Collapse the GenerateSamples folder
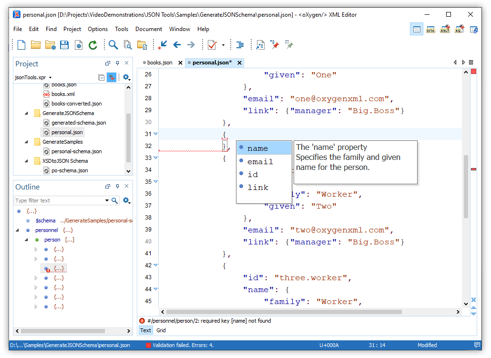The height and width of the screenshot is (358, 491). (26, 142)
